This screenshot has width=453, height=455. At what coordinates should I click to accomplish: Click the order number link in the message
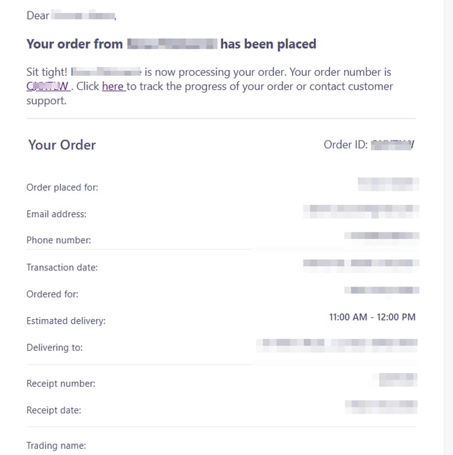click(47, 87)
